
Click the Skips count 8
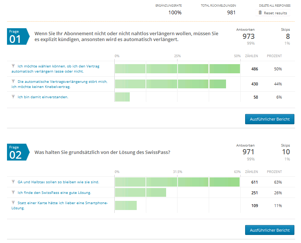click(x=288, y=36)
